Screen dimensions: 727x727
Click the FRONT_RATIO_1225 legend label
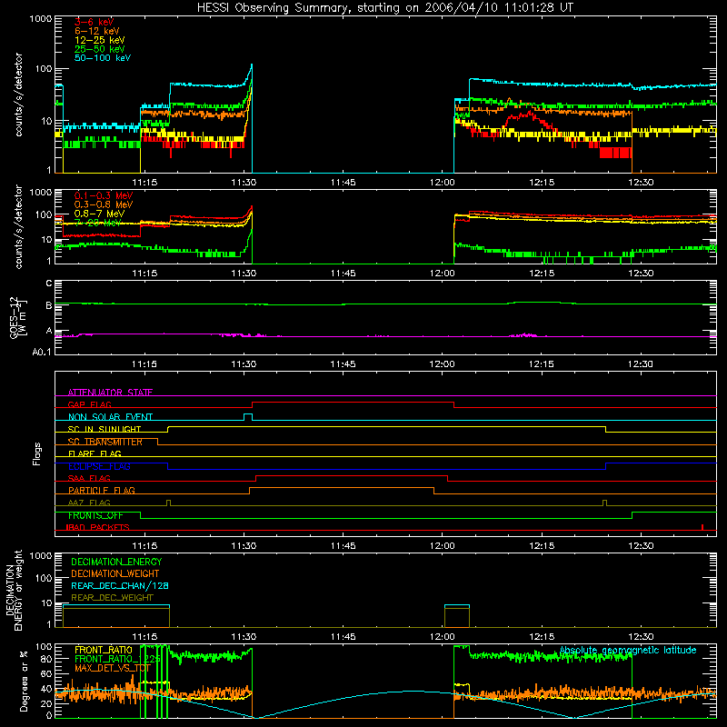coord(118,659)
